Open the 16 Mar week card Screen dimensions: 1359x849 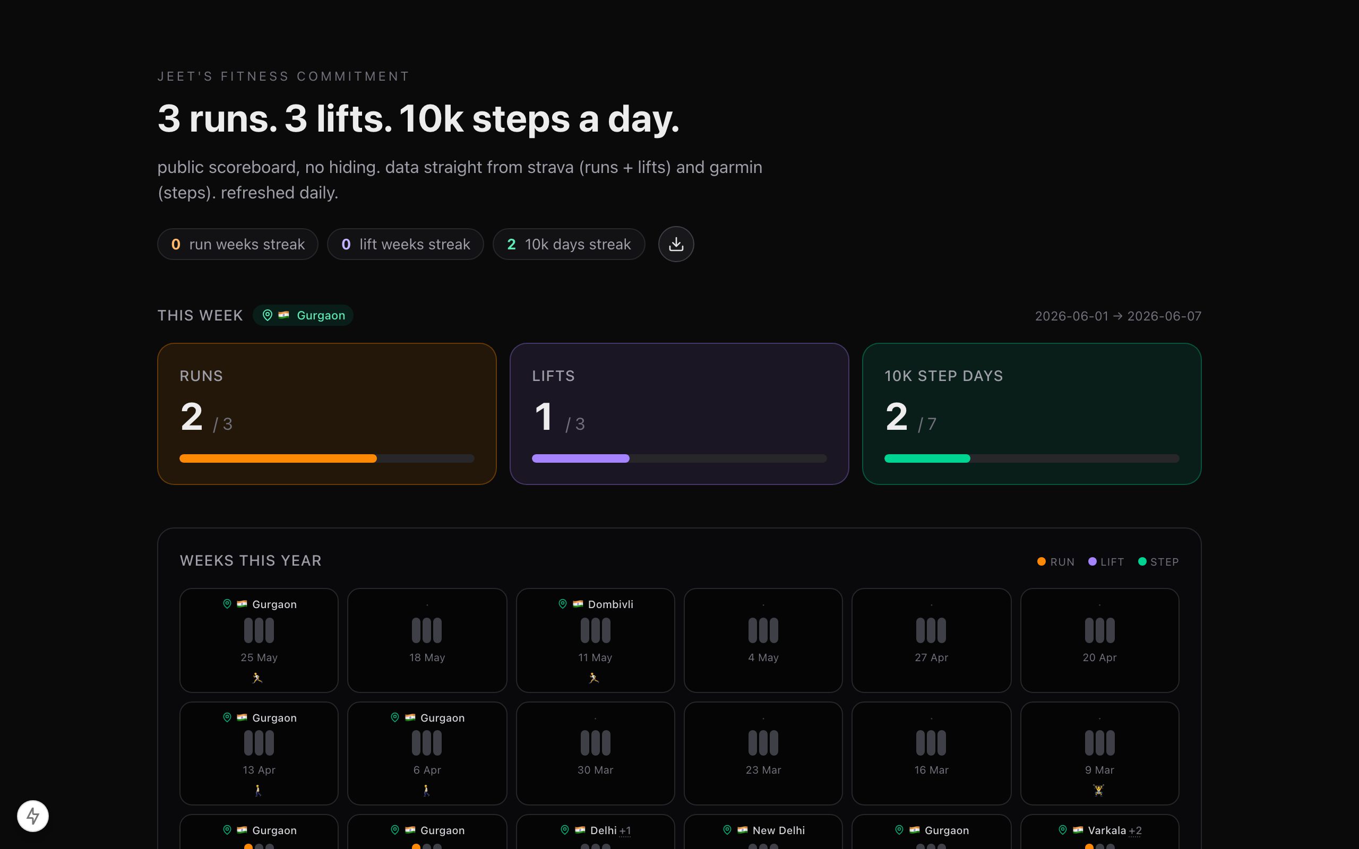(x=931, y=753)
